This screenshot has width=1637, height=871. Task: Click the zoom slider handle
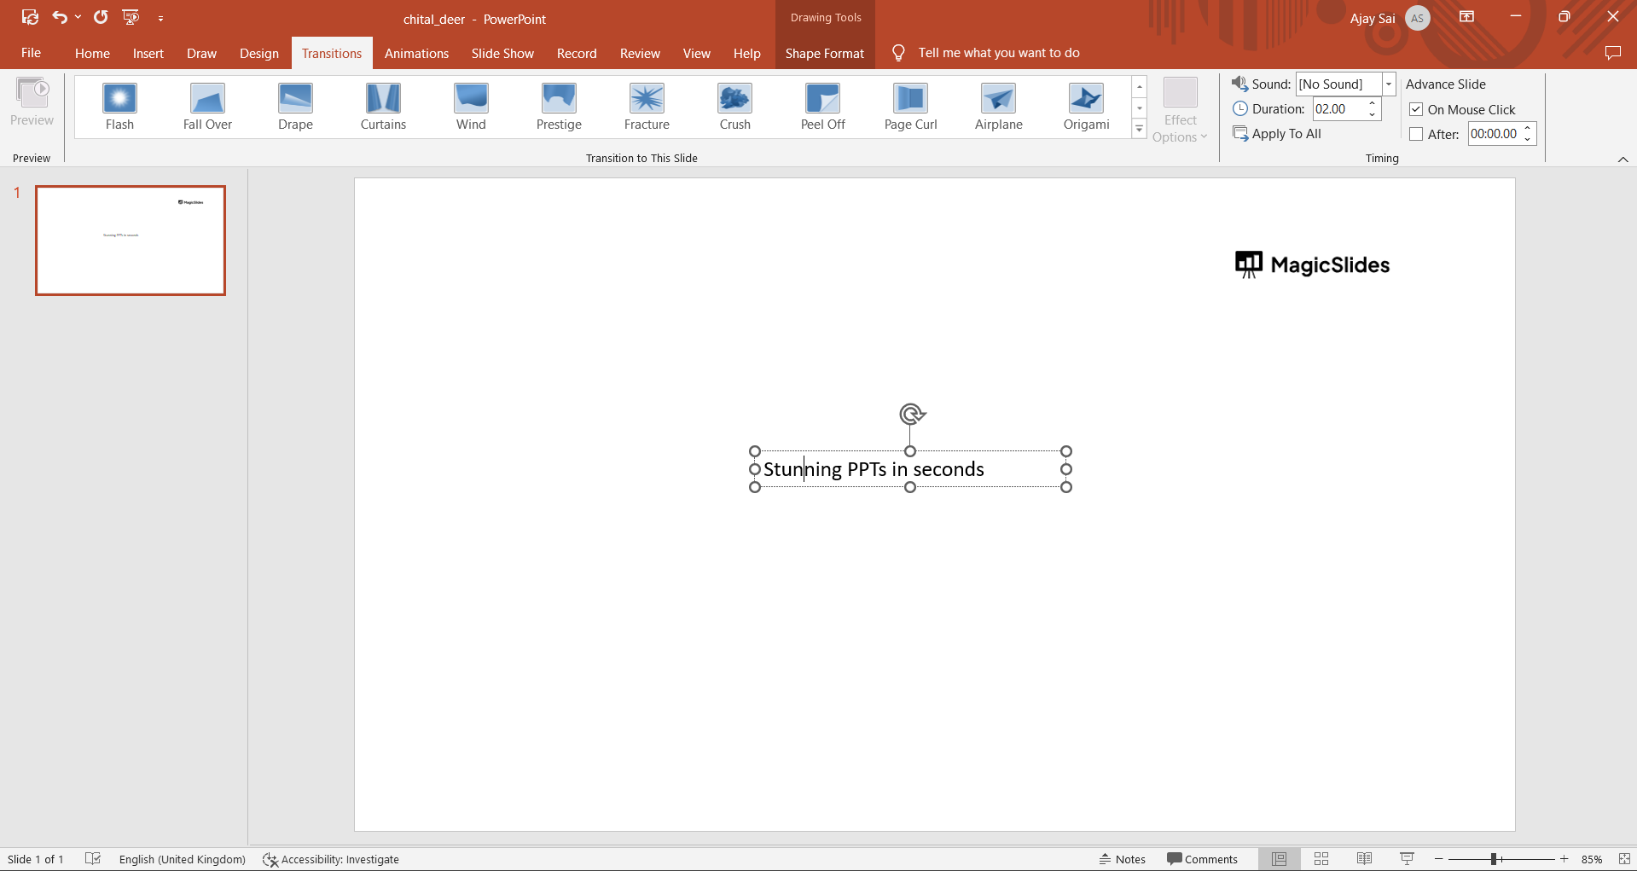[x=1494, y=859]
